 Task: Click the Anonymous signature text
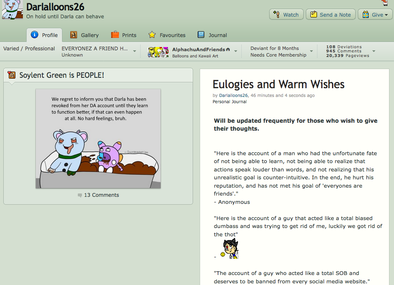234,202
